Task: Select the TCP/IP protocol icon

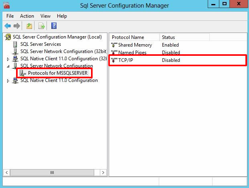Action: point(114,60)
